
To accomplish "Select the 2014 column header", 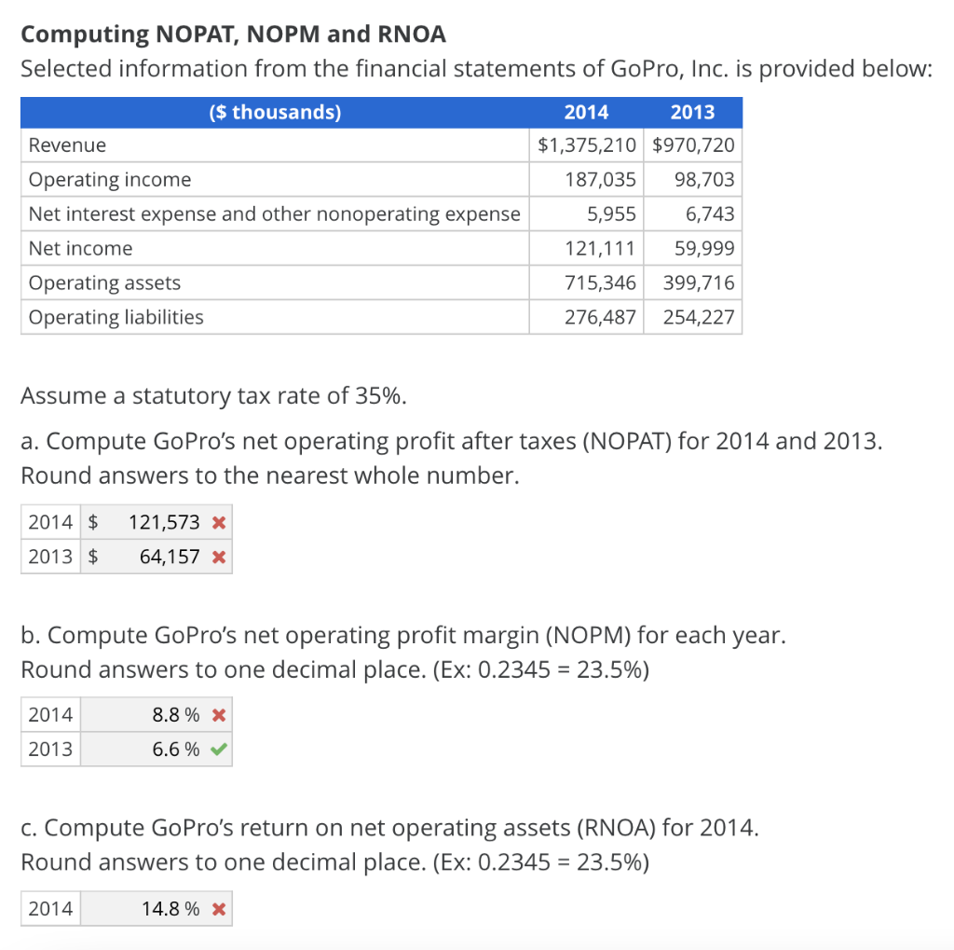I will tap(585, 112).
